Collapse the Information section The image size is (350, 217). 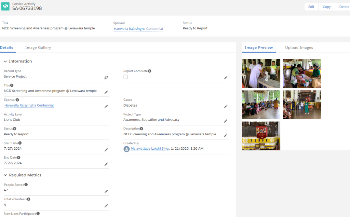point(5,62)
